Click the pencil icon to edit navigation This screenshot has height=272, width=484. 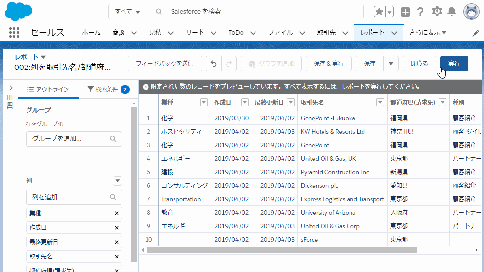click(476, 33)
